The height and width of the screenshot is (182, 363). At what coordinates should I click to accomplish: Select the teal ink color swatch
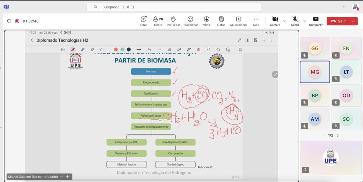122,49
